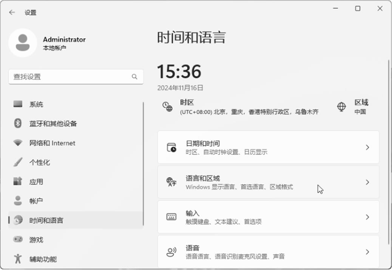Click the gaming controller icon in the sidebar

pos(18,239)
